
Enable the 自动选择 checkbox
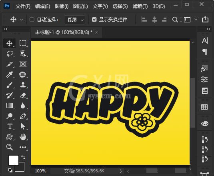[x=32, y=20]
